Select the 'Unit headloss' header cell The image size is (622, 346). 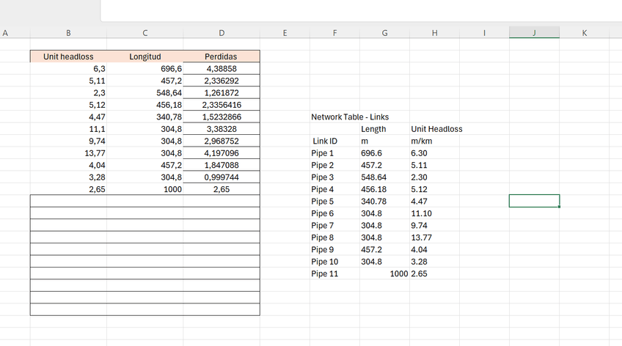68,56
